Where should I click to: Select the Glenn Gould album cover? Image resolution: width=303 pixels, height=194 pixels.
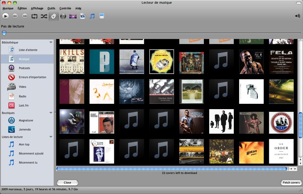102,151
